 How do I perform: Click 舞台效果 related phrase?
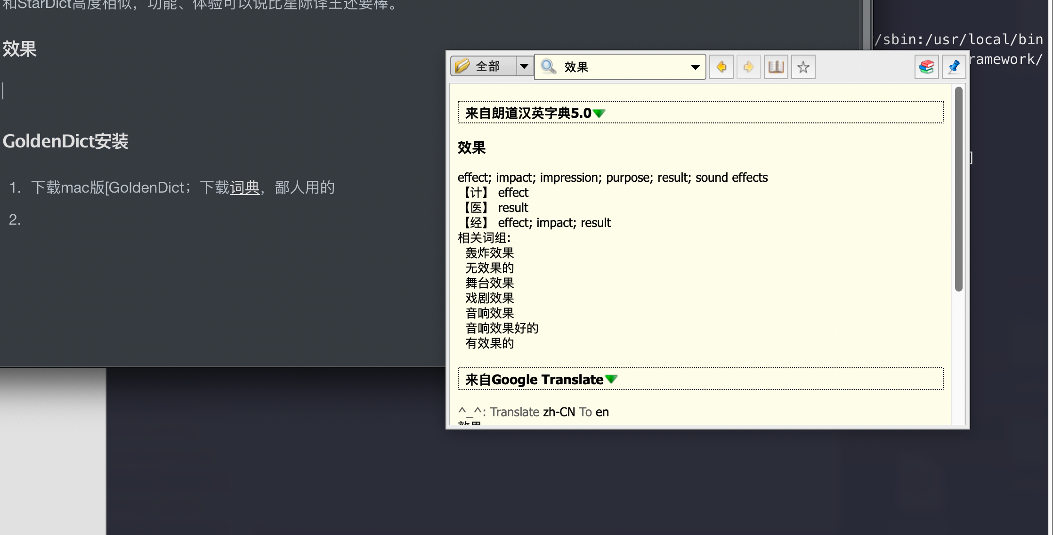pyautogui.click(x=489, y=283)
